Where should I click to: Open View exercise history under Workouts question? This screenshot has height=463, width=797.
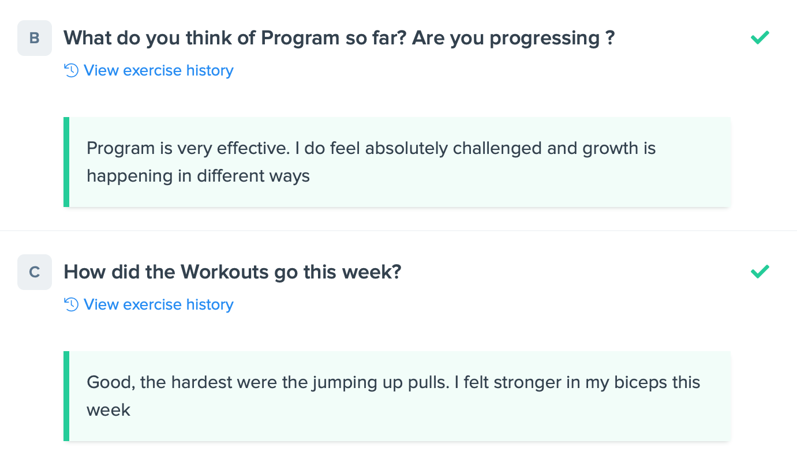click(159, 305)
